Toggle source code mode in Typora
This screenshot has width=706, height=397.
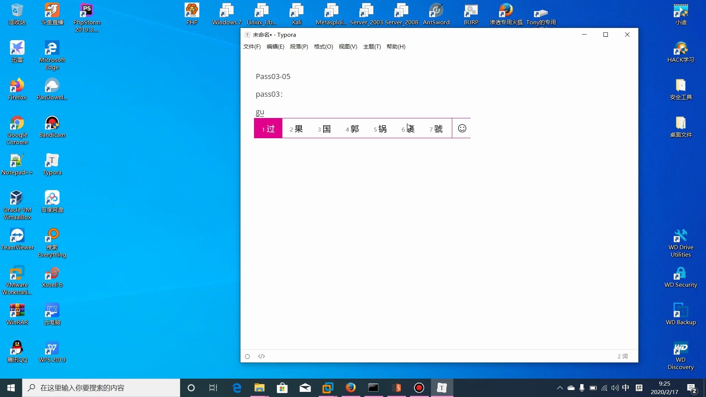[261, 356]
